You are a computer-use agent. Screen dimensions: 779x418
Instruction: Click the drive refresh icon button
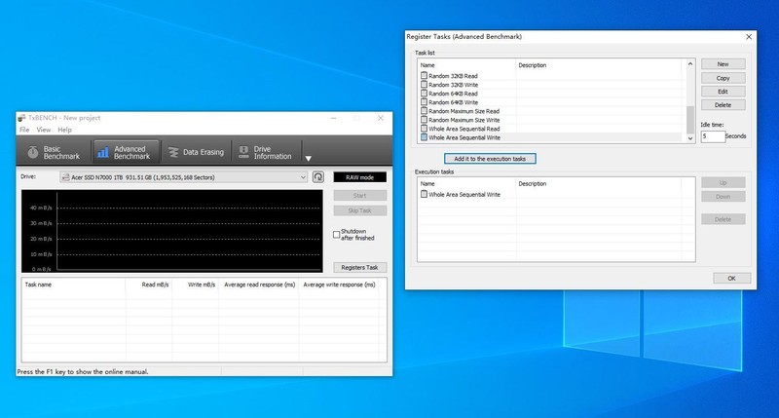coord(317,177)
